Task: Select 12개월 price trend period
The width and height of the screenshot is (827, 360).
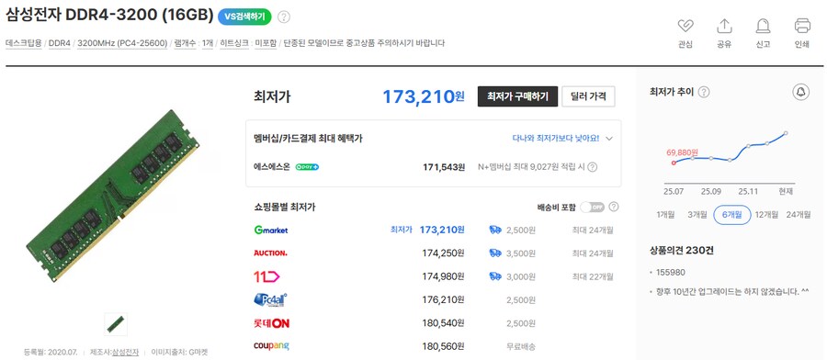Action: pyautogui.click(x=766, y=215)
